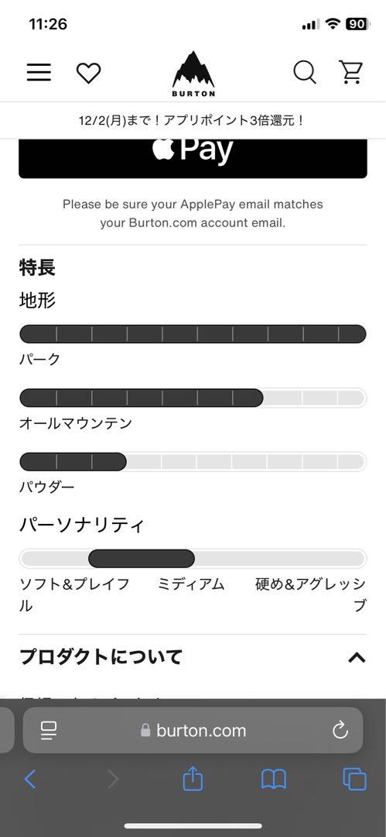The width and height of the screenshot is (386, 837).
Task: Tap the パーク terrain rating bar
Action: pos(193,334)
